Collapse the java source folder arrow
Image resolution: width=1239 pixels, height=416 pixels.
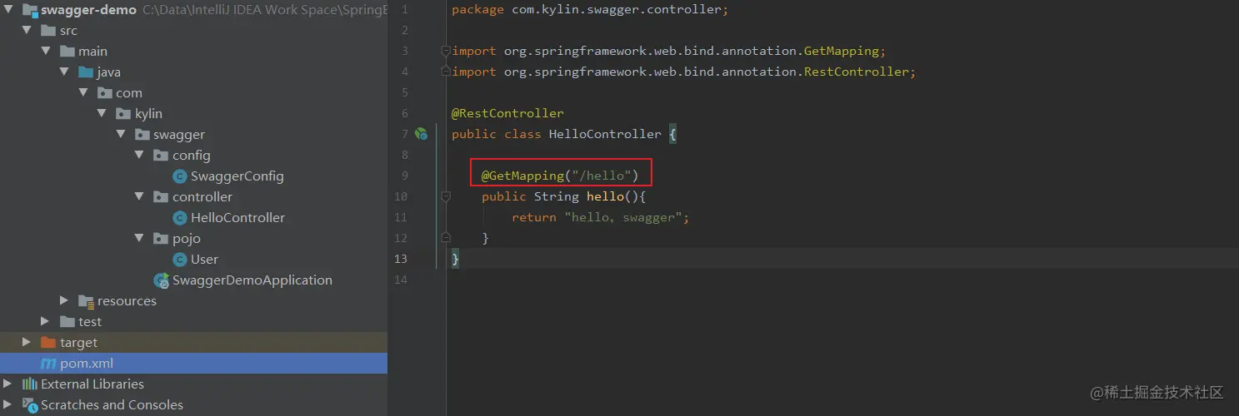coord(65,72)
